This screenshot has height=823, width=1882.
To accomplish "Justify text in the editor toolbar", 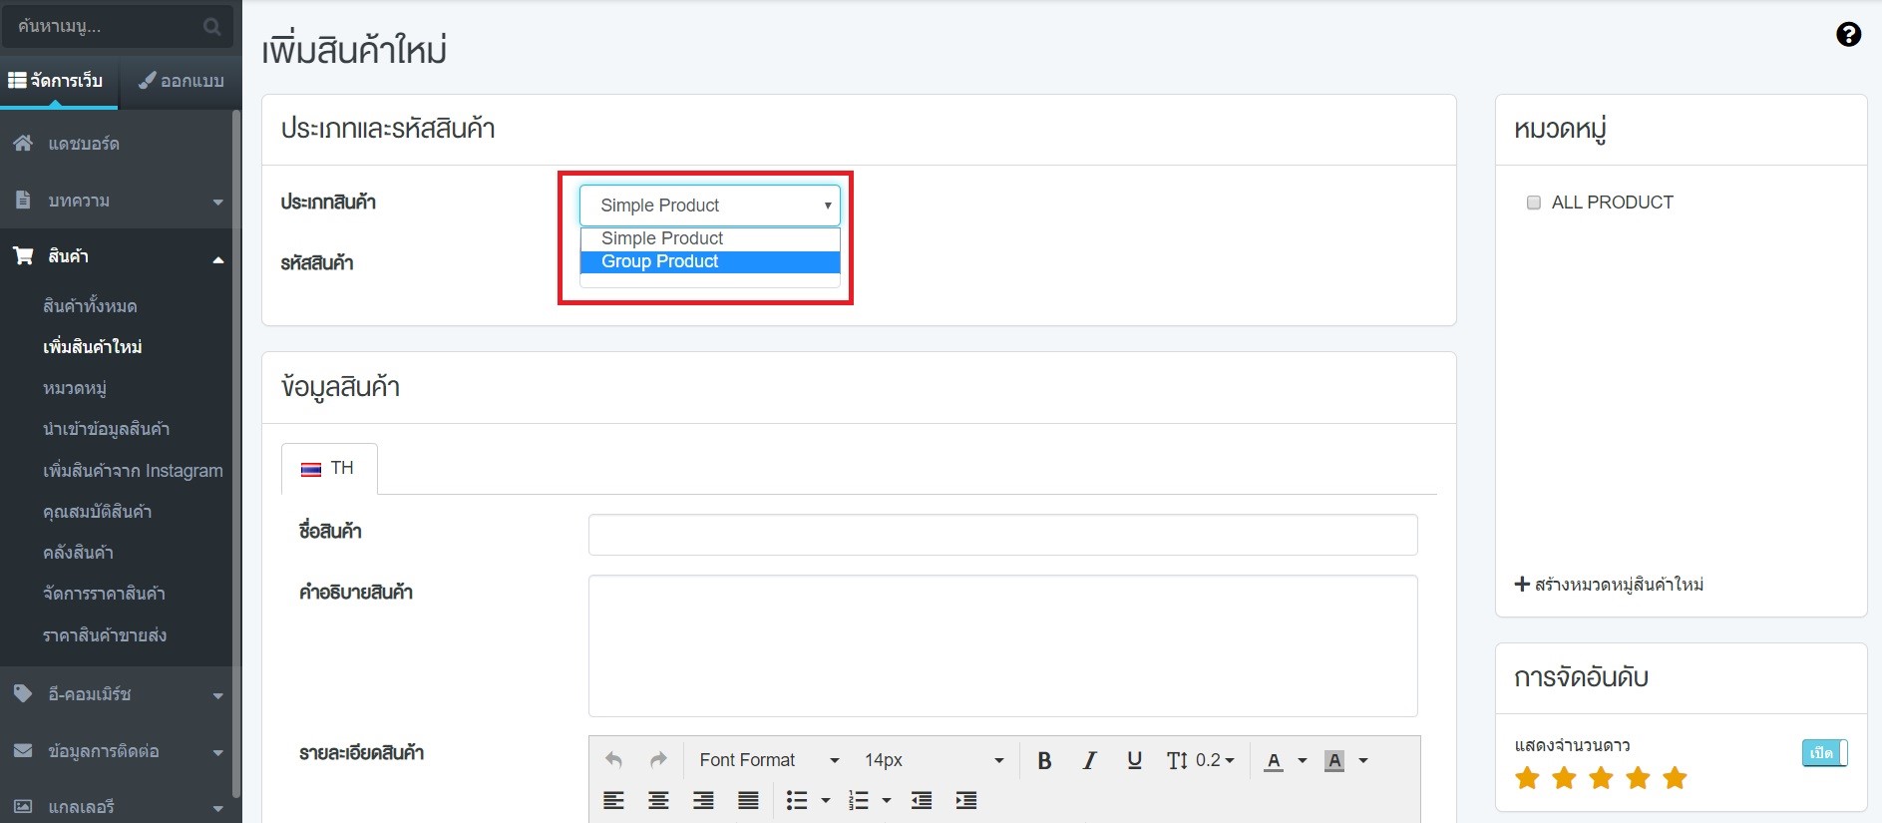I will coord(748,800).
